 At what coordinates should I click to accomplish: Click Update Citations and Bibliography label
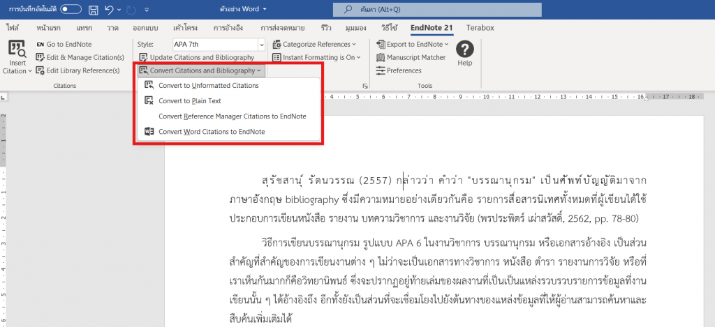point(202,57)
